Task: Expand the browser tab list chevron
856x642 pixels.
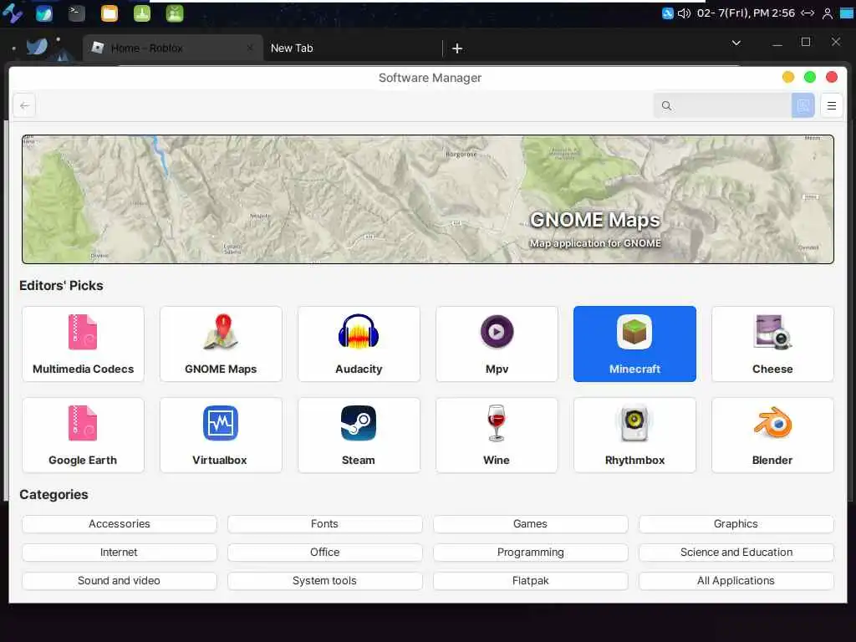Action: coord(736,43)
